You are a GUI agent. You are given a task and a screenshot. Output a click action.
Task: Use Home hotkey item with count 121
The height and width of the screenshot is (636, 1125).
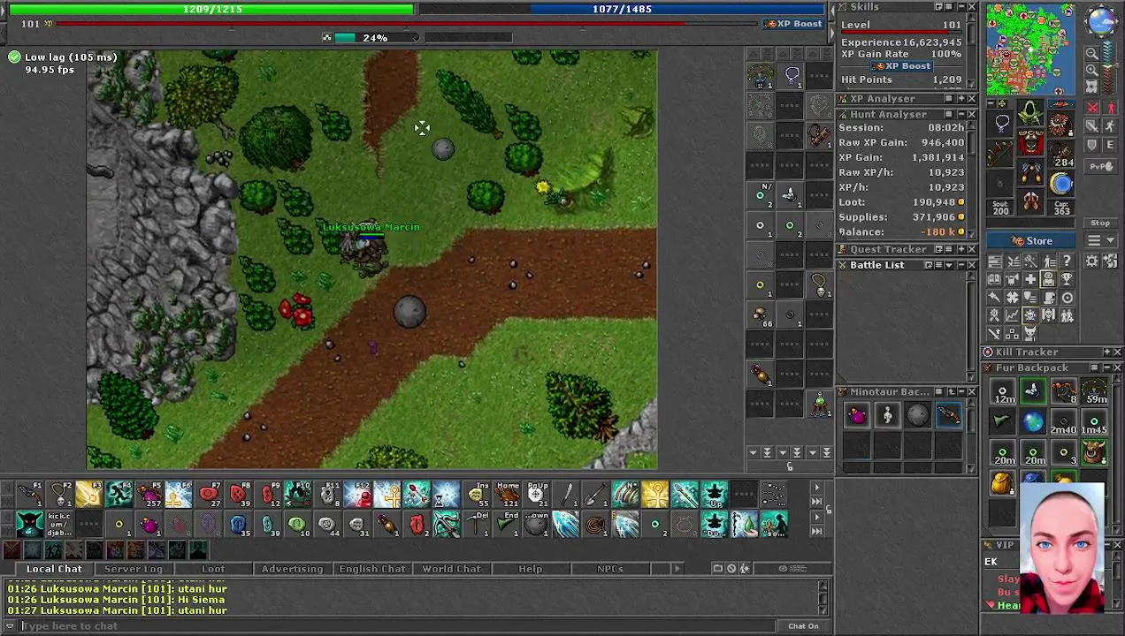(x=507, y=495)
